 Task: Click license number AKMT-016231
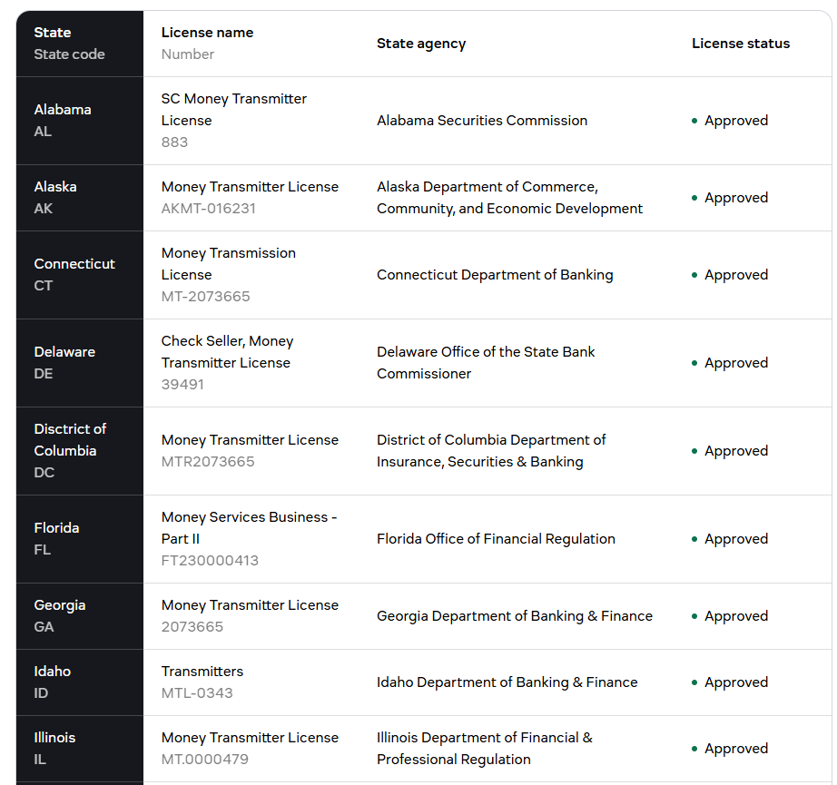pos(209,209)
